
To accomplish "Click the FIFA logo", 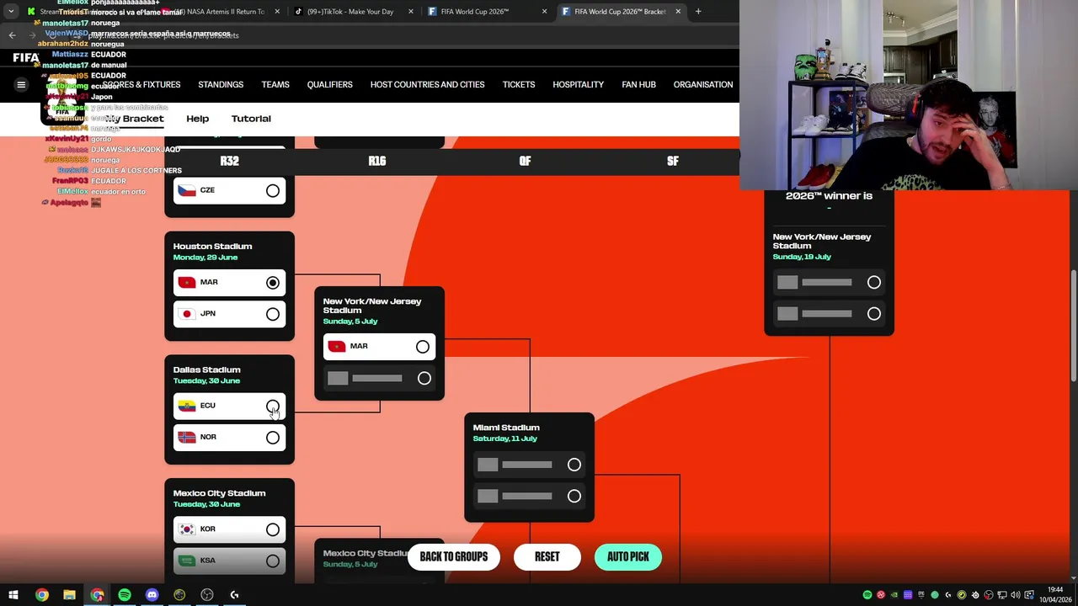I will point(25,58).
